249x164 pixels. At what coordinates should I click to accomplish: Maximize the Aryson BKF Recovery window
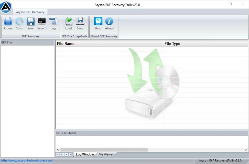(x=230, y=4)
